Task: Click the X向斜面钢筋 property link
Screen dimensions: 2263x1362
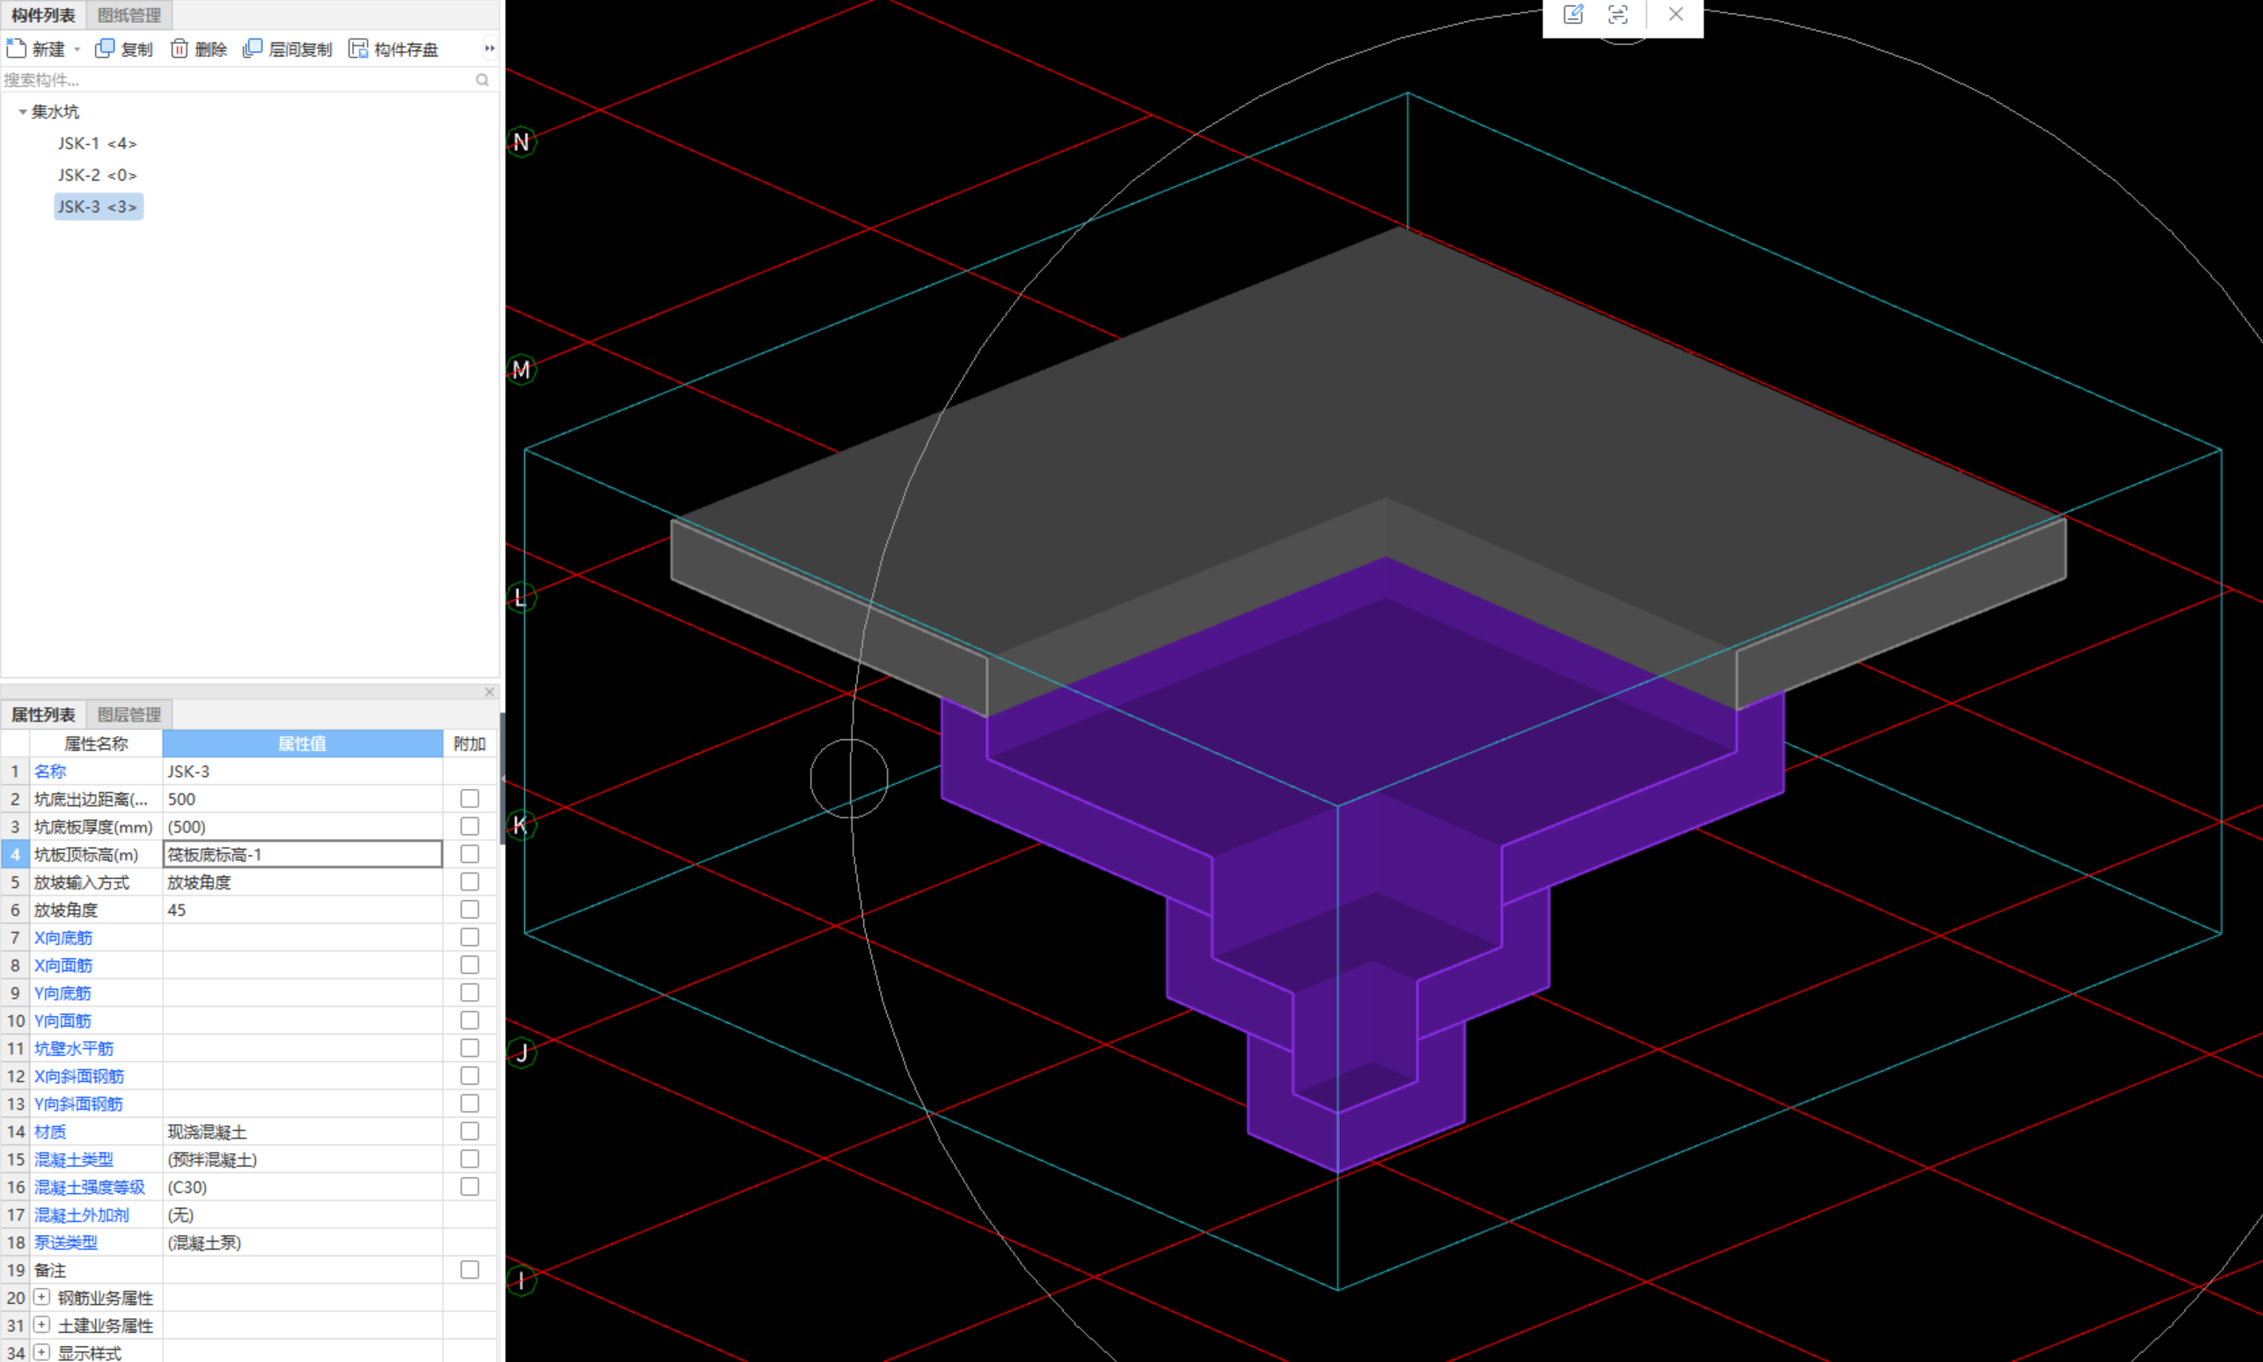Action: [x=79, y=1076]
